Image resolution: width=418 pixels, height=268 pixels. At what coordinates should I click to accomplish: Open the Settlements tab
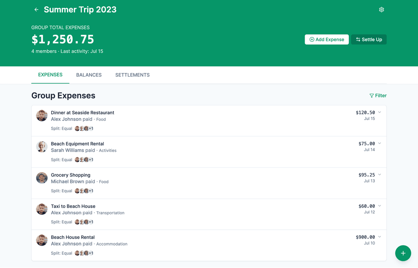[x=132, y=75]
